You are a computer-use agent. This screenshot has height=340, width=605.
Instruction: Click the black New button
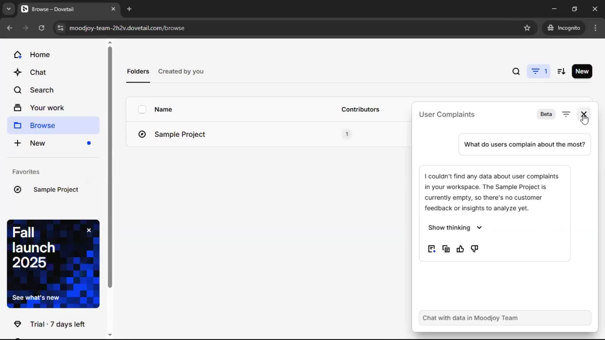(582, 71)
